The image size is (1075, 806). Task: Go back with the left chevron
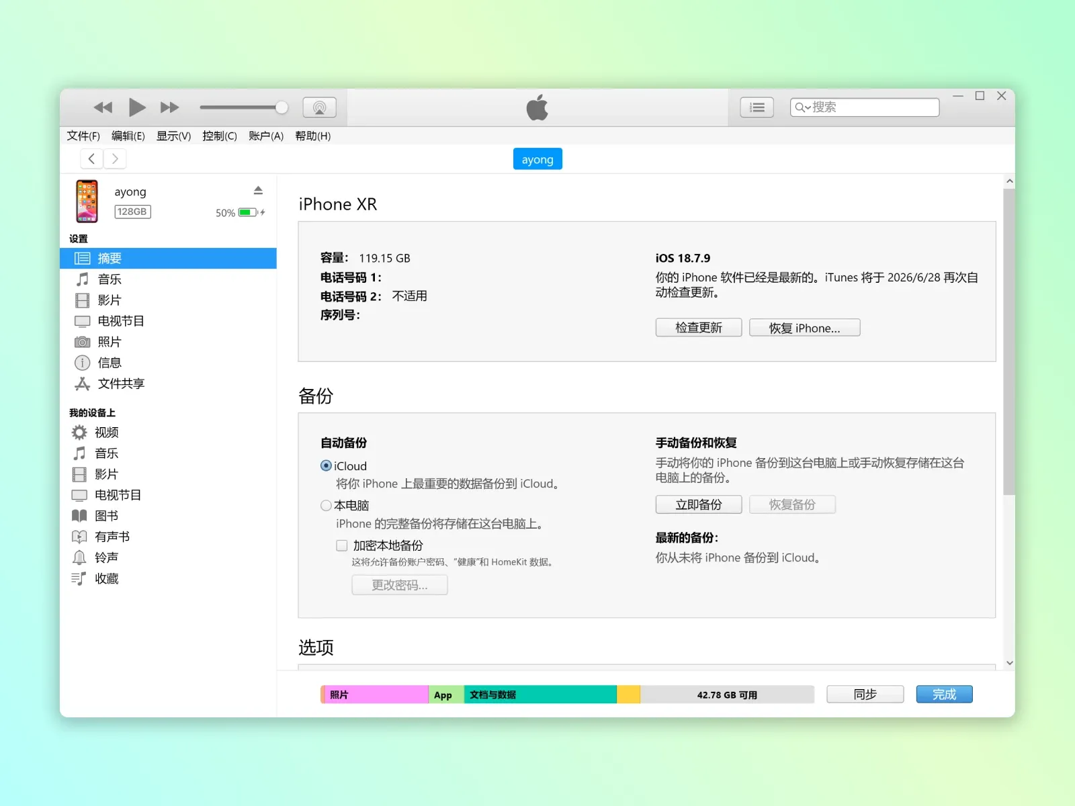tap(92, 159)
